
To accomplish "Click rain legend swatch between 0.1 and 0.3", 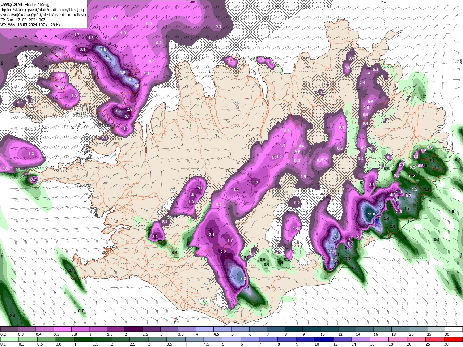I will pyautogui.click(x=9, y=339).
